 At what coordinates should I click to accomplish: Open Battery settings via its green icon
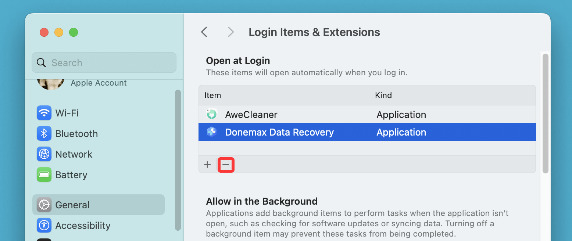pos(44,175)
